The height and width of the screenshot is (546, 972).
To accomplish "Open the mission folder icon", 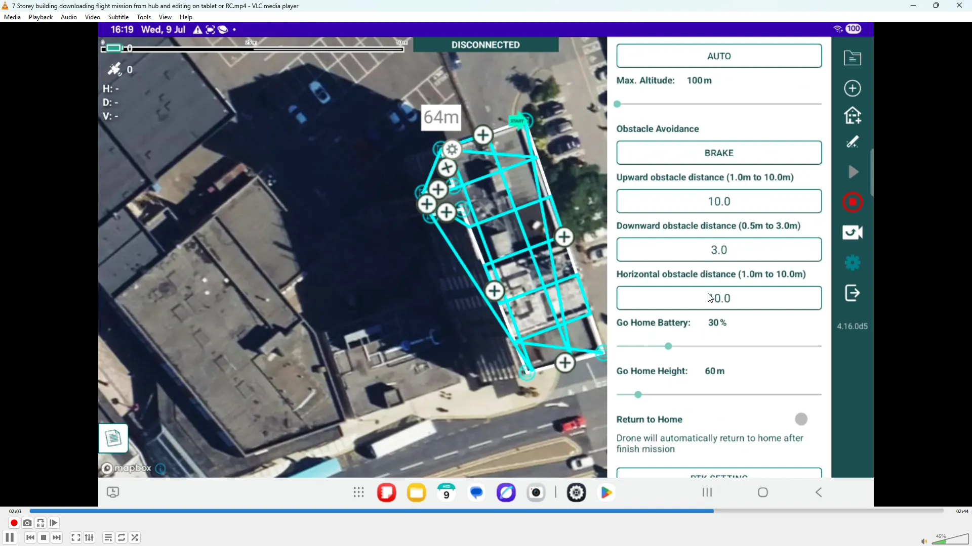I will tap(853, 58).
